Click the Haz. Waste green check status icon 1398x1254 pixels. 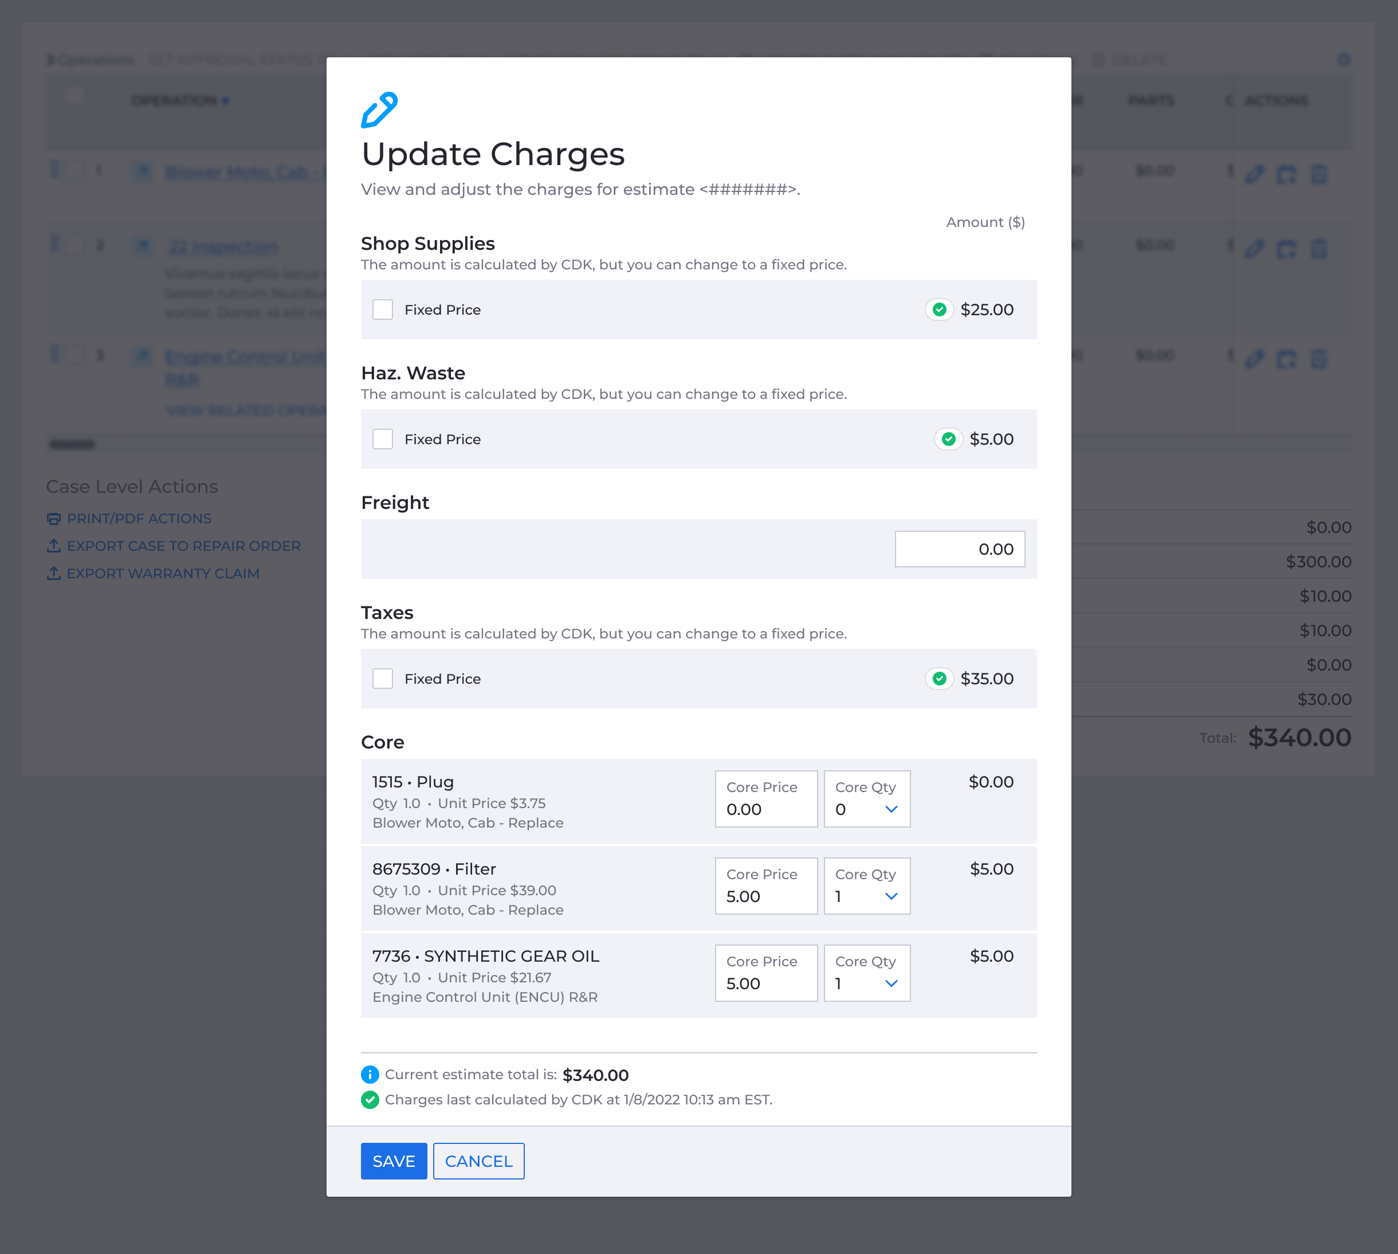pyautogui.click(x=948, y=440)
